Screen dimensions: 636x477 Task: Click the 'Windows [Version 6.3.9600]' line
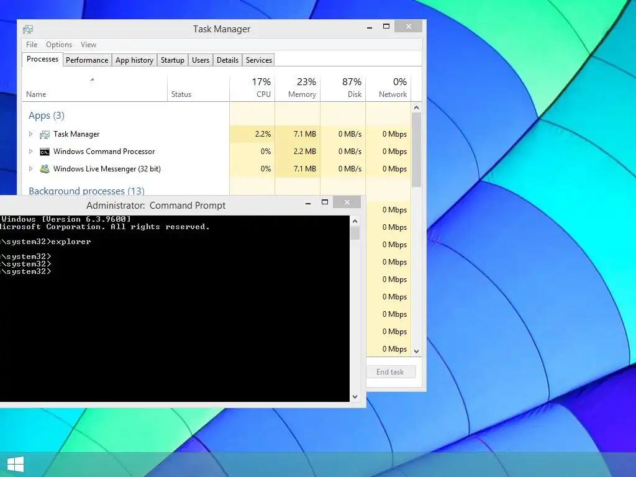66,219
